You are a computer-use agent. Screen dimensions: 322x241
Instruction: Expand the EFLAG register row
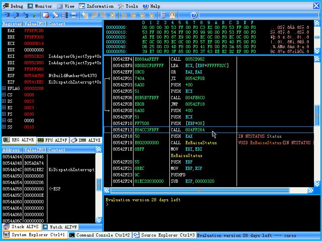4,88
